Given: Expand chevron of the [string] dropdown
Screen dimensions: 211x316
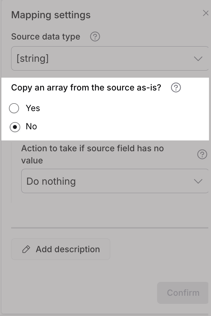Looking at the screenshot, I should pyautogui.click(x=198, y=59).
